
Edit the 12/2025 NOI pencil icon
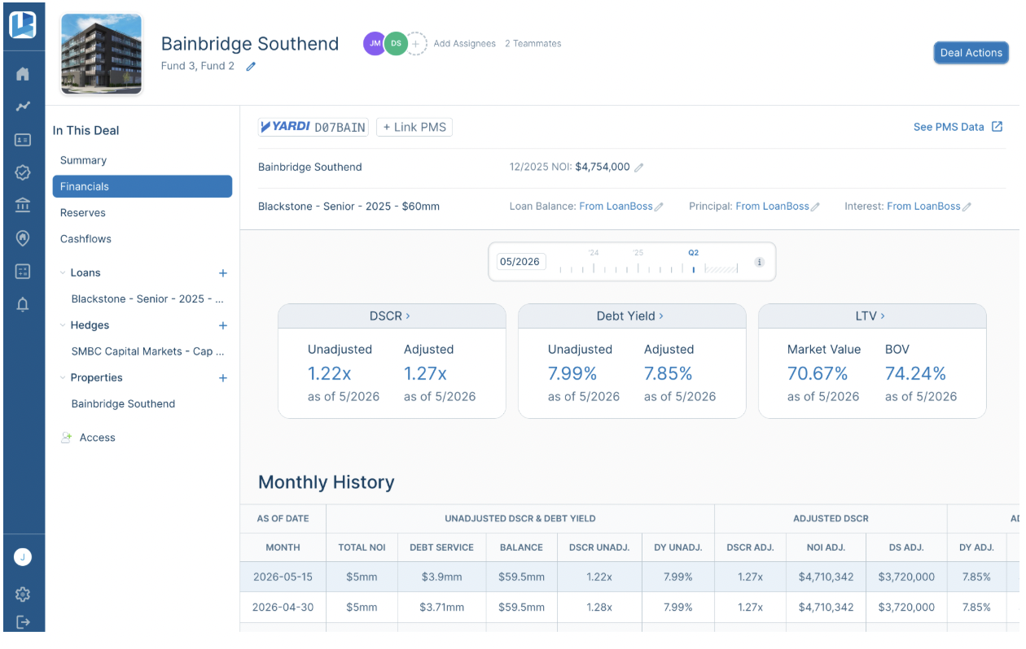[639, 168]
